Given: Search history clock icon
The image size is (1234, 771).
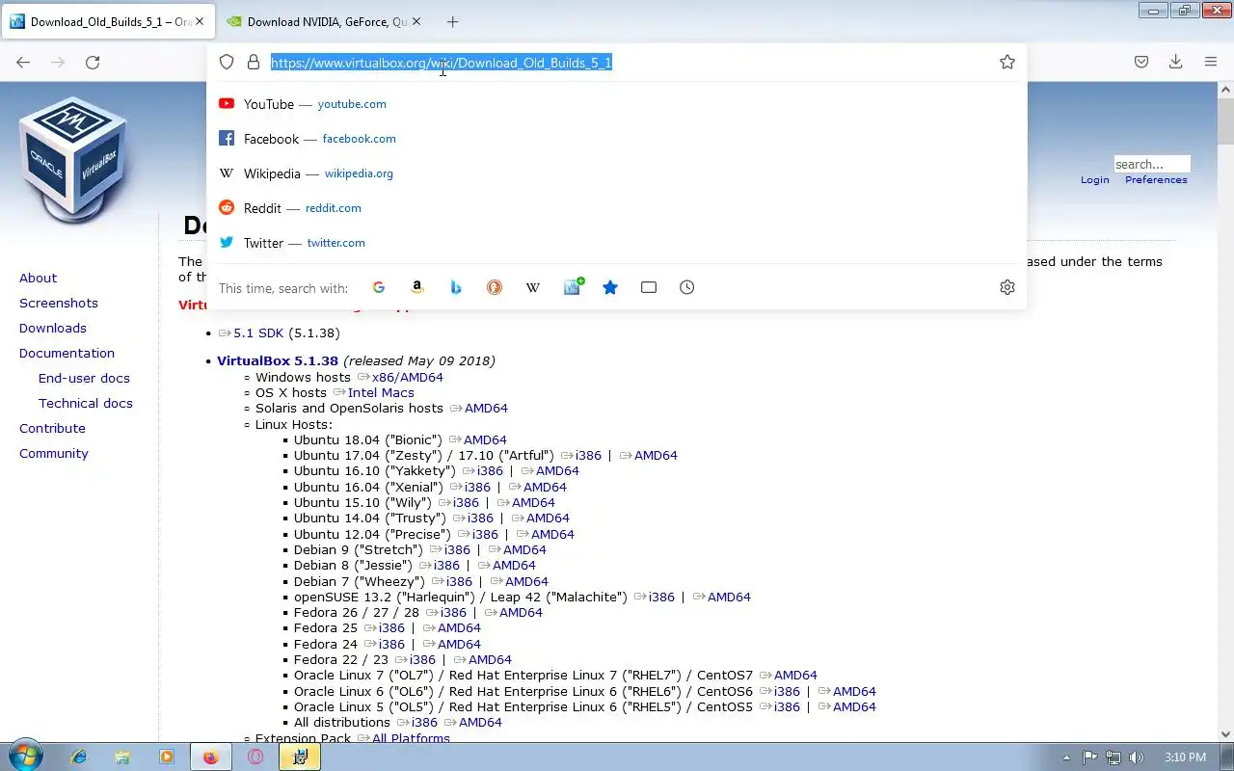Looking at the screenshot, I should pyautogui.click(x=687, y=287).
